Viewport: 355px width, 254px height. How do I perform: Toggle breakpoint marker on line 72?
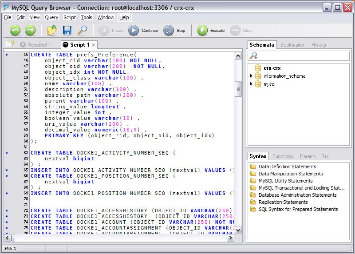(x=7, y=210)
